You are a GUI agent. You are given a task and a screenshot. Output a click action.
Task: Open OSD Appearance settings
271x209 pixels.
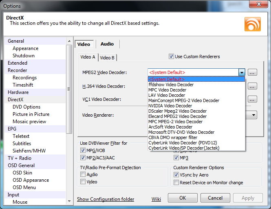35,180
